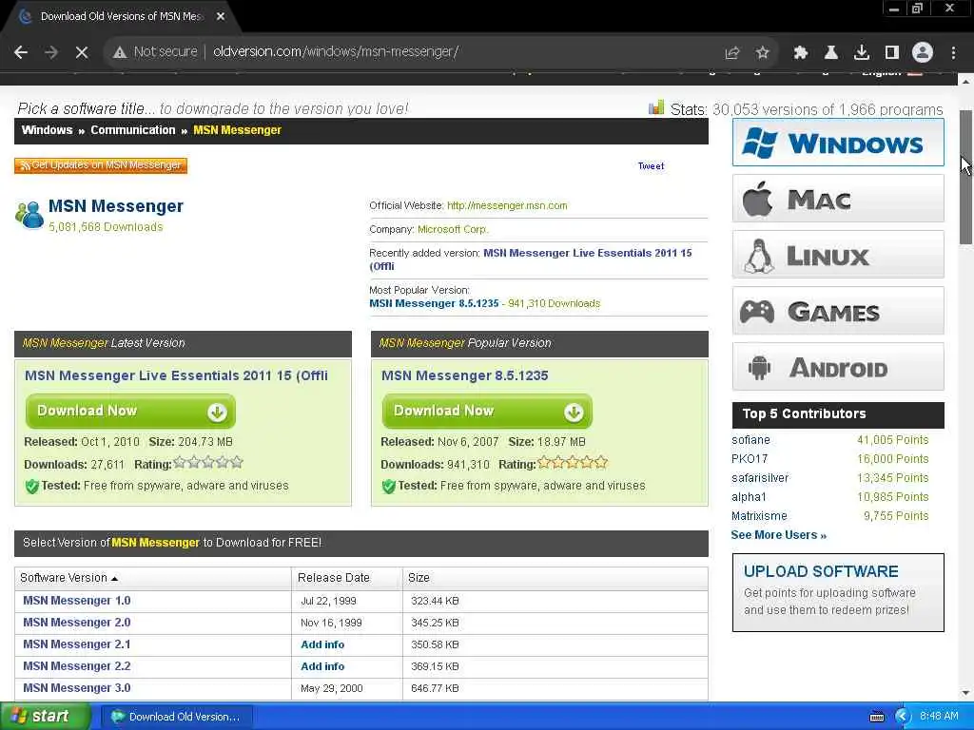974x730 pixels.
Task: Click the PKO17 contributor name
Action: [750, 459]
